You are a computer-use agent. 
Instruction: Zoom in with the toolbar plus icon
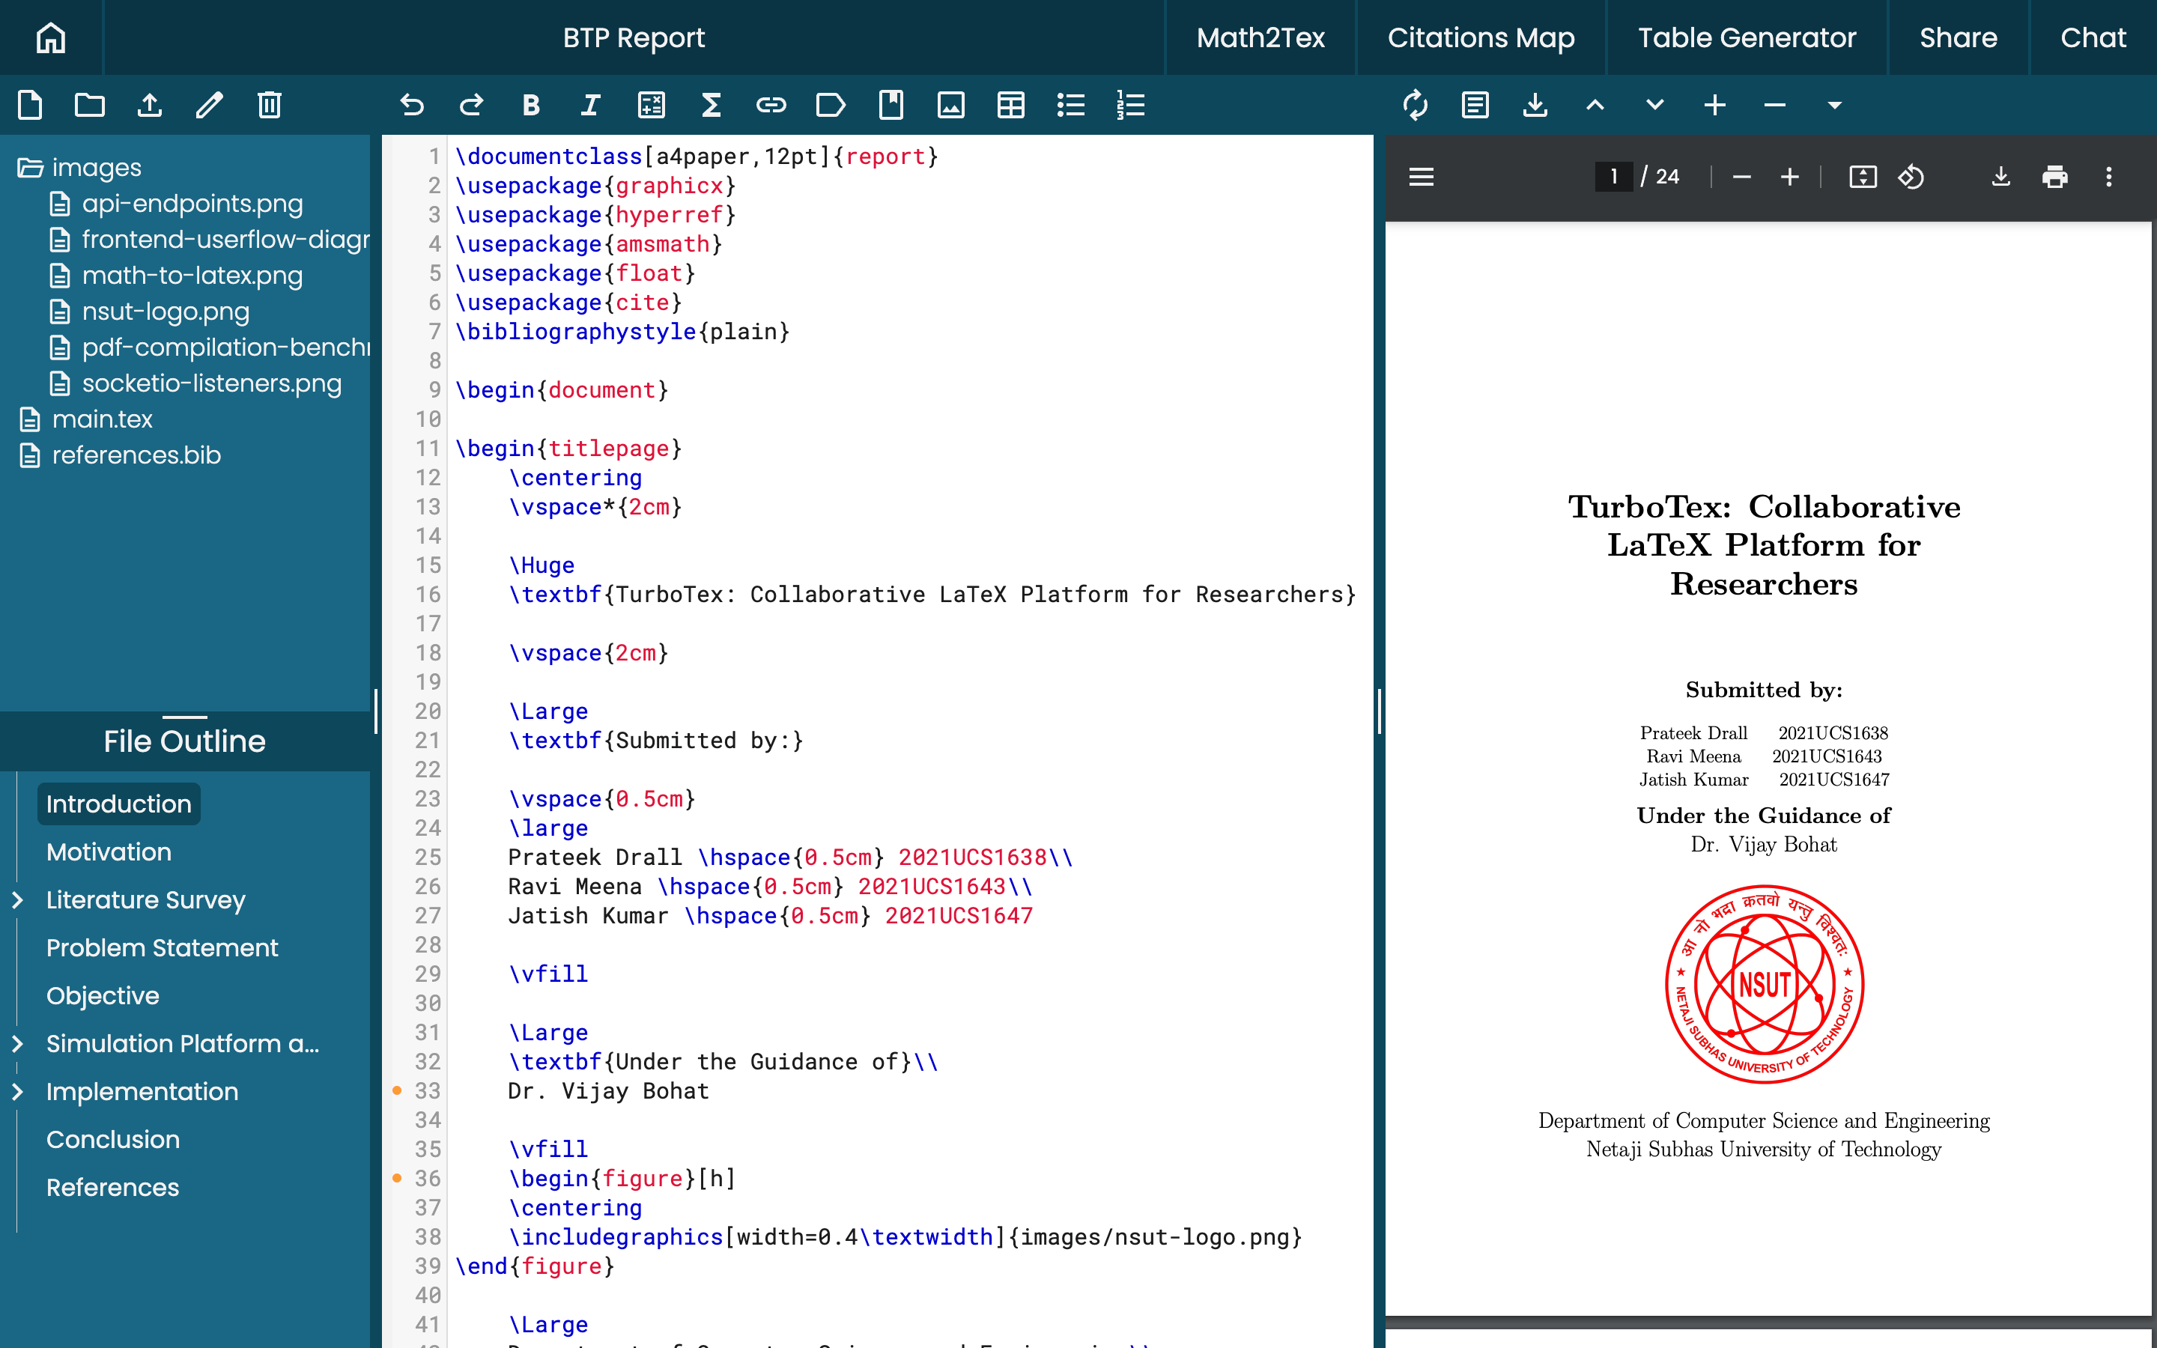(1715, 105)
